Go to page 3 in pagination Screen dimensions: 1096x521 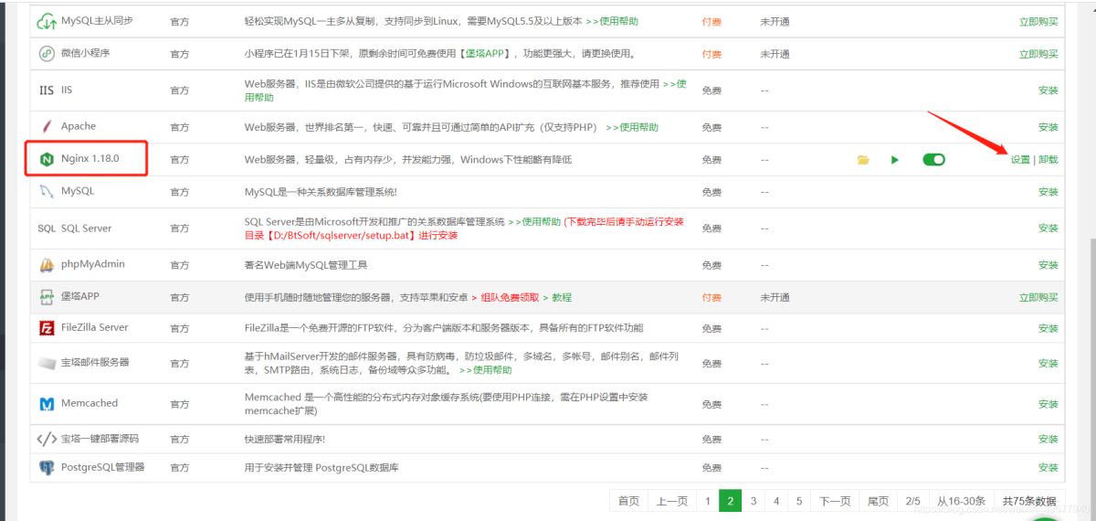coord(753,501)
